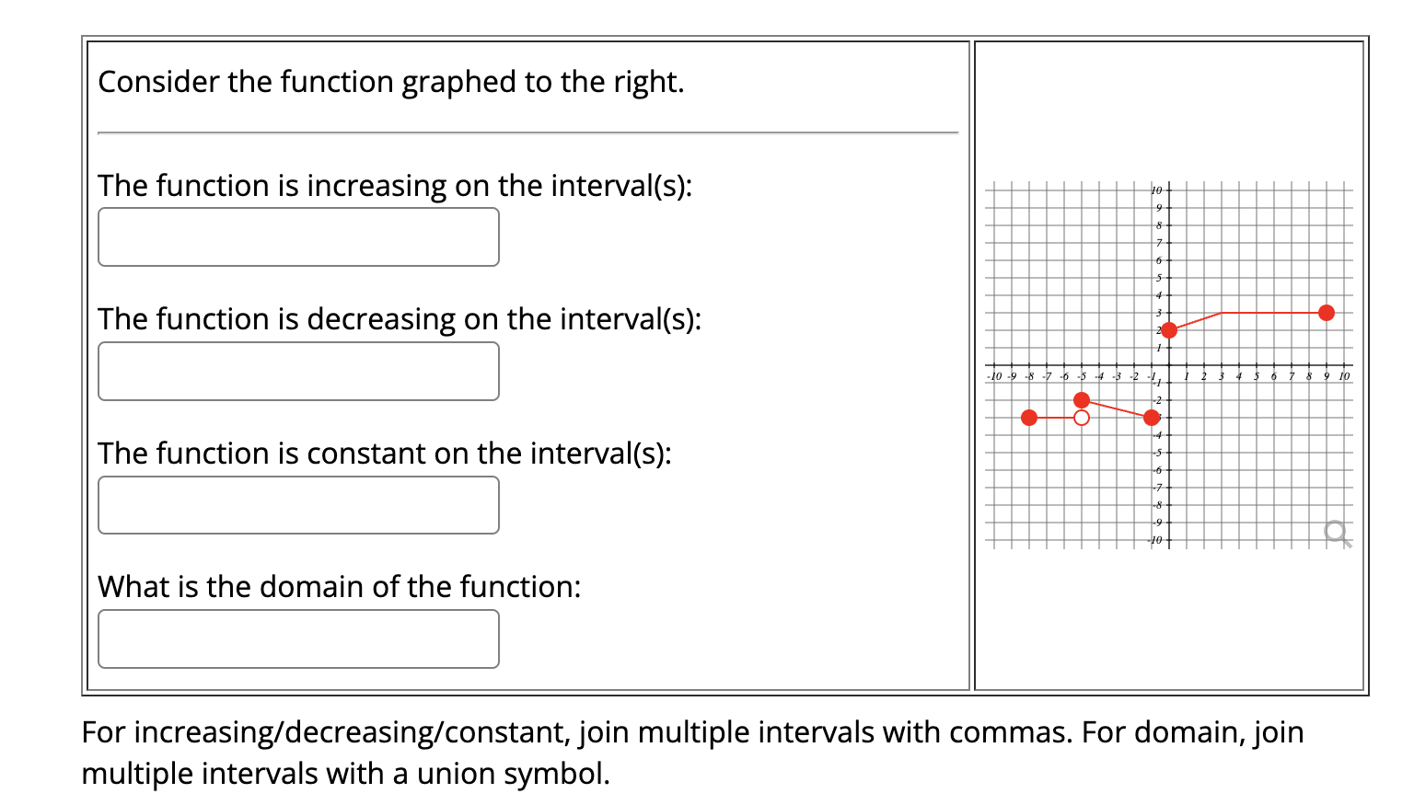The width and height of the screenshot is (1414, 805).
Task: Open the constant interval answer field
Action: (298, 505)
